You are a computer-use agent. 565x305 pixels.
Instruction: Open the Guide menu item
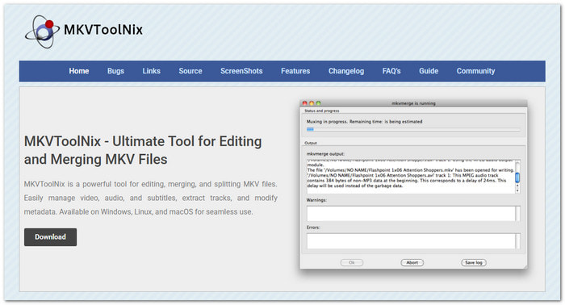pos(429,71)
